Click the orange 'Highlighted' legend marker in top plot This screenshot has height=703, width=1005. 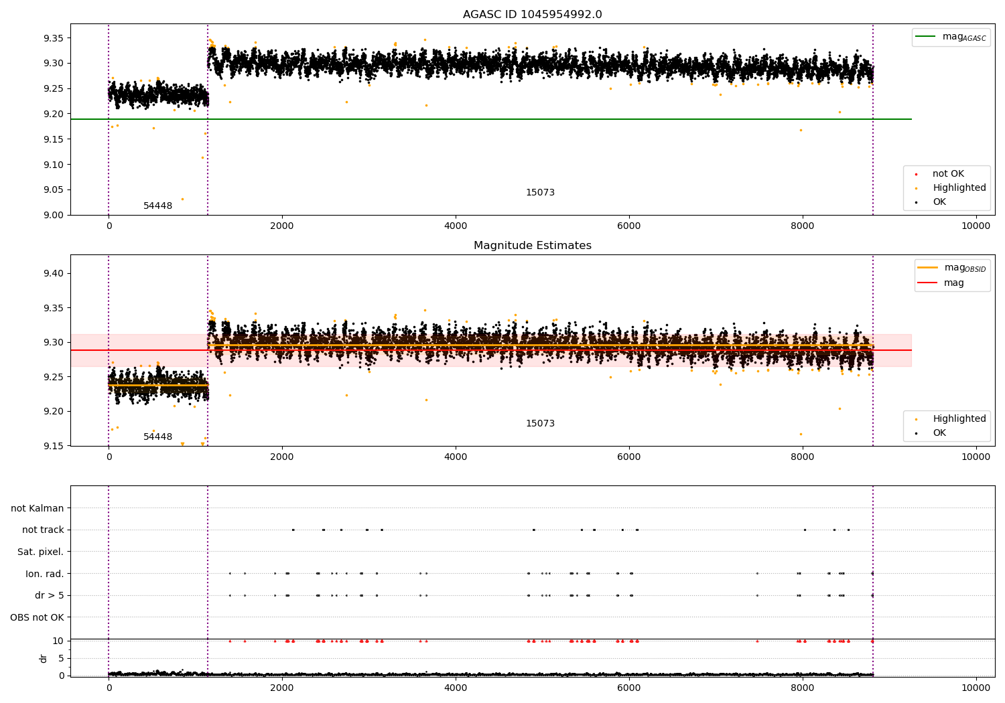(x=916, y=188)
